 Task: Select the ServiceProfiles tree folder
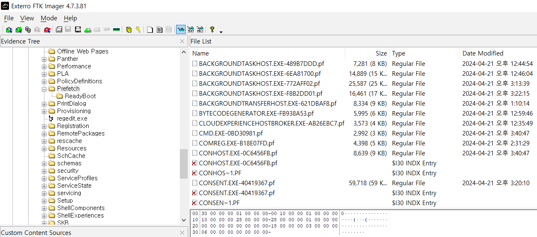click(x=77, y=178)
